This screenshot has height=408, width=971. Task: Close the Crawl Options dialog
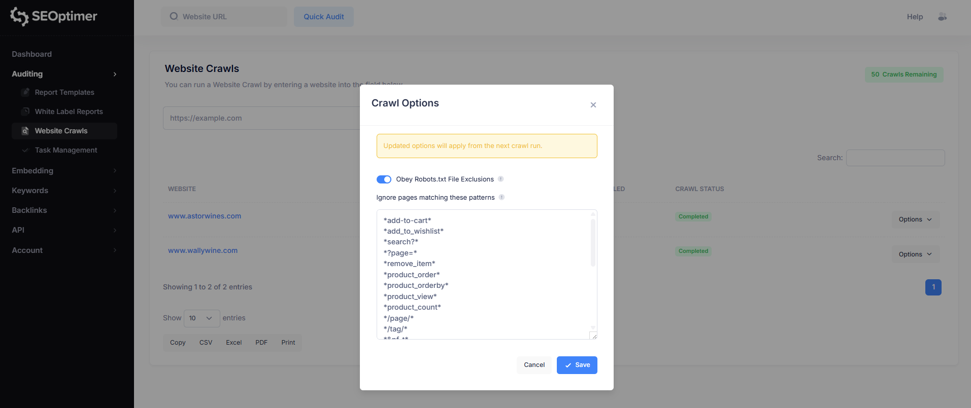click(x=593, y=105)
